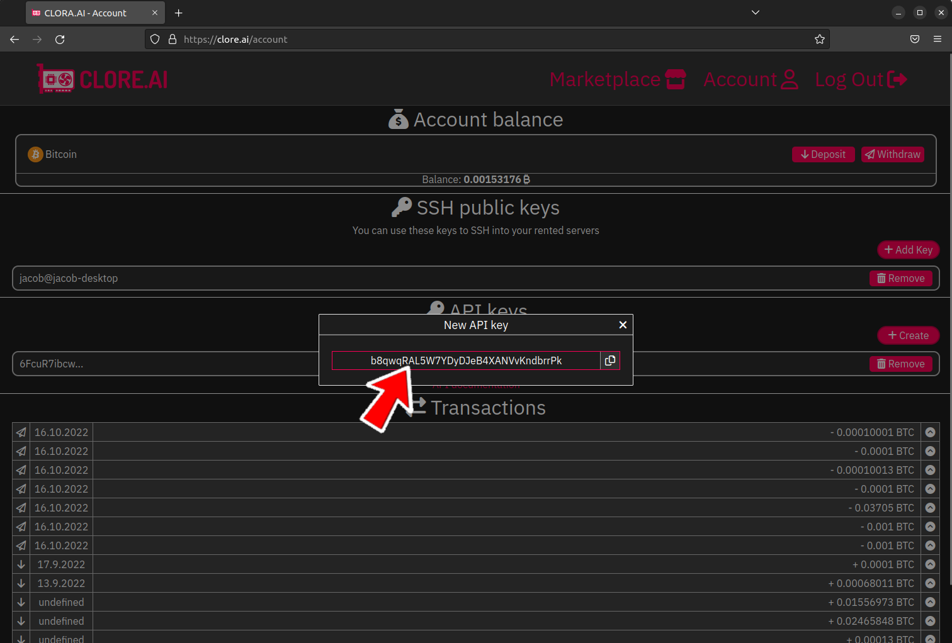Viewport: 952px width, 643px height.
Task: Expand the 13.9.2022 deposit transaction
Action: (x=930, y=583)
